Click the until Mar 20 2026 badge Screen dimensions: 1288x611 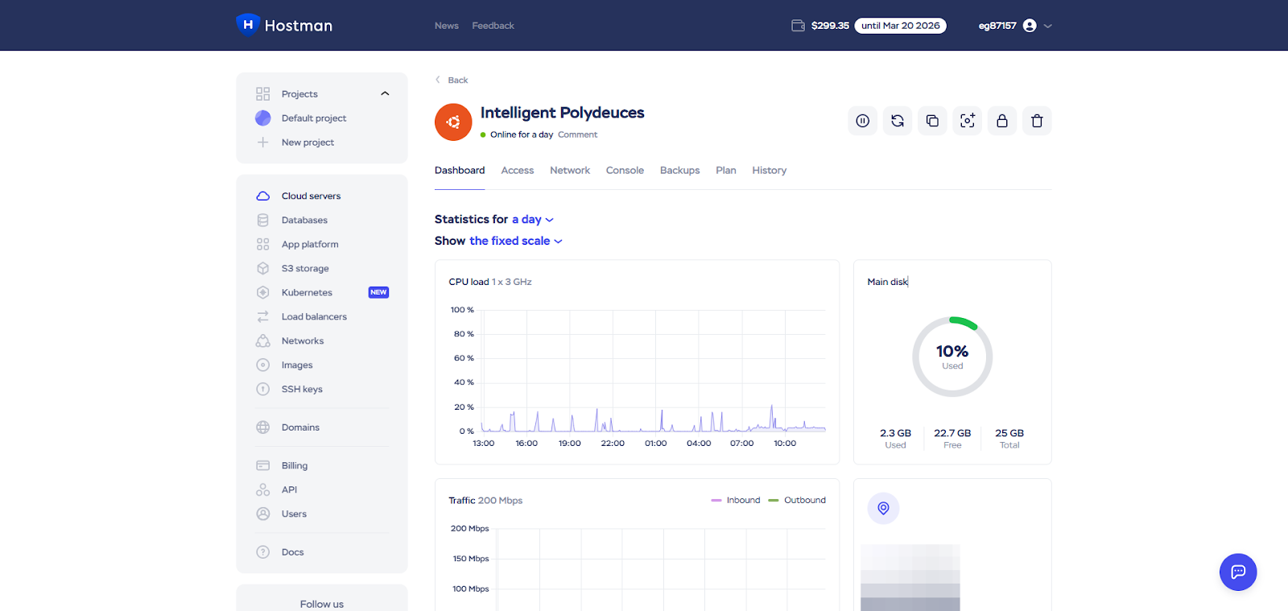(x=901, y=26)
